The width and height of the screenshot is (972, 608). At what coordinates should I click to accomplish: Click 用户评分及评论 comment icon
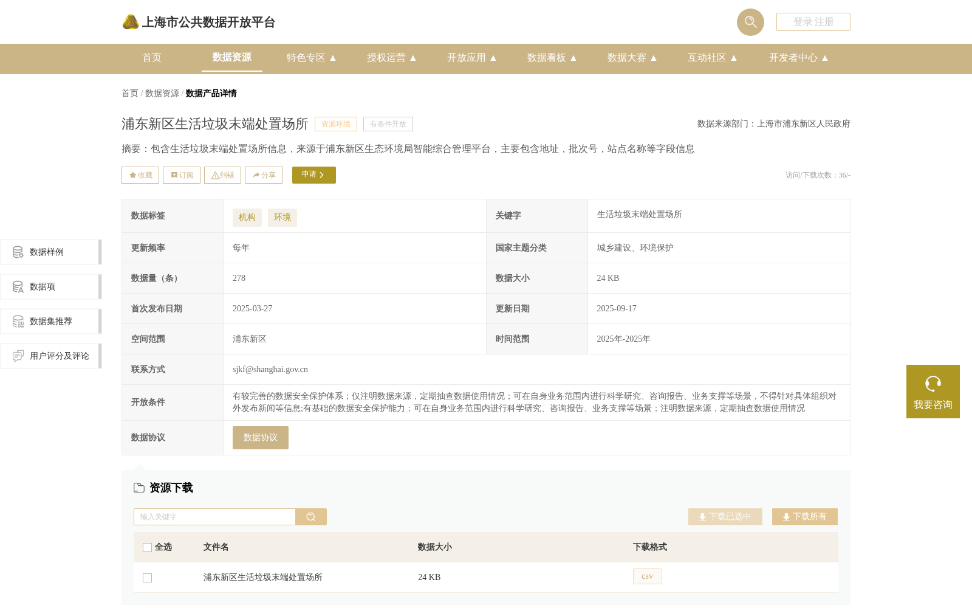click(18, 356)
